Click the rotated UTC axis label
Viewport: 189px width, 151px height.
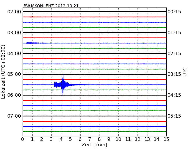pyautogui.click(x=185, y=72)
